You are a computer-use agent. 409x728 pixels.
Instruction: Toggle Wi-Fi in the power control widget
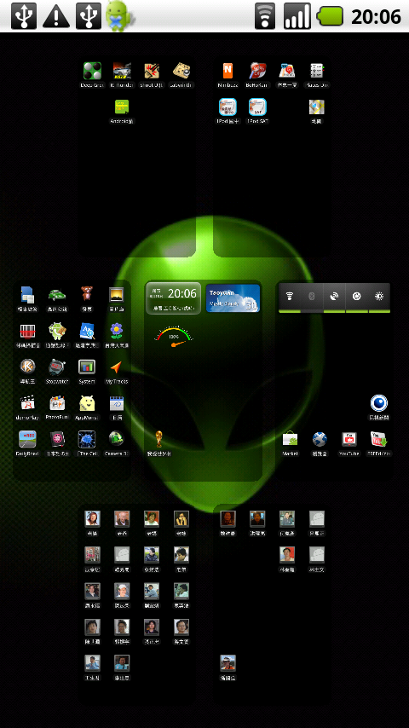(x=289, y=297)
